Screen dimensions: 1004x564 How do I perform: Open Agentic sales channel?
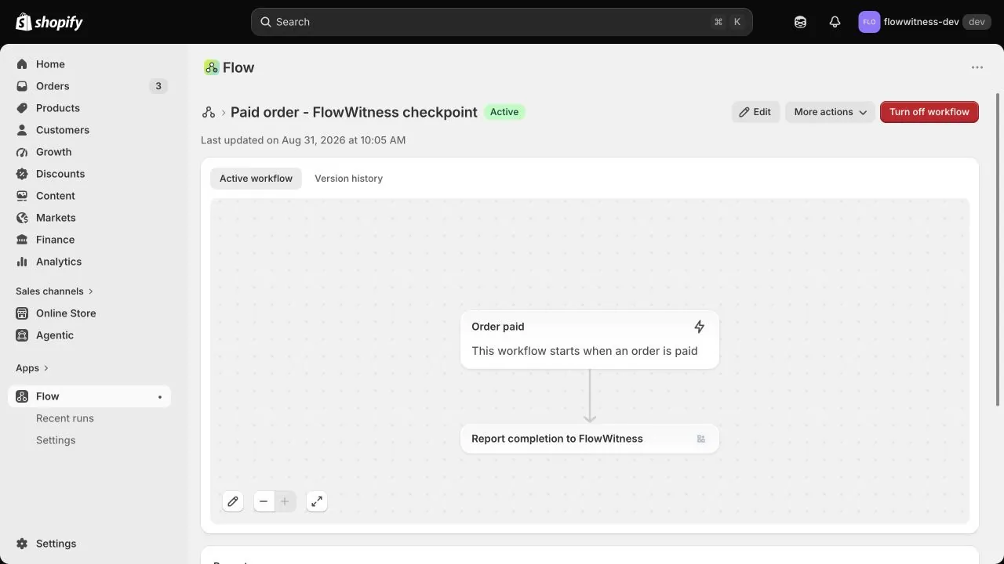point(89,335)
